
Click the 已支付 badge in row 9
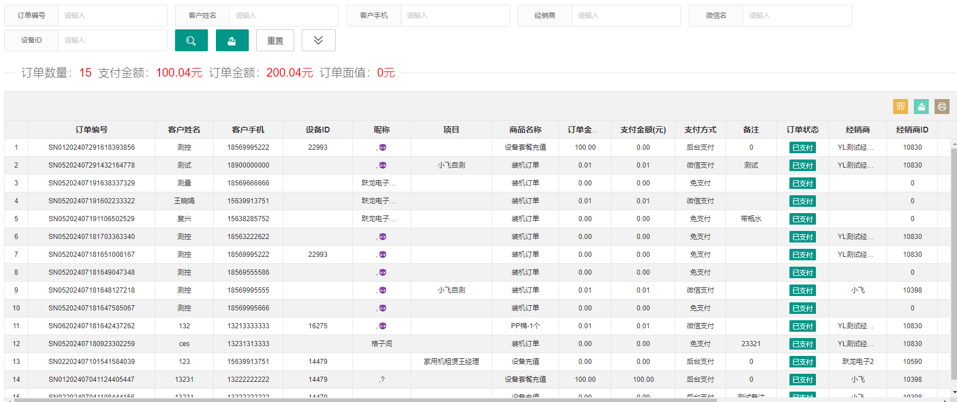tap(803, 291)
